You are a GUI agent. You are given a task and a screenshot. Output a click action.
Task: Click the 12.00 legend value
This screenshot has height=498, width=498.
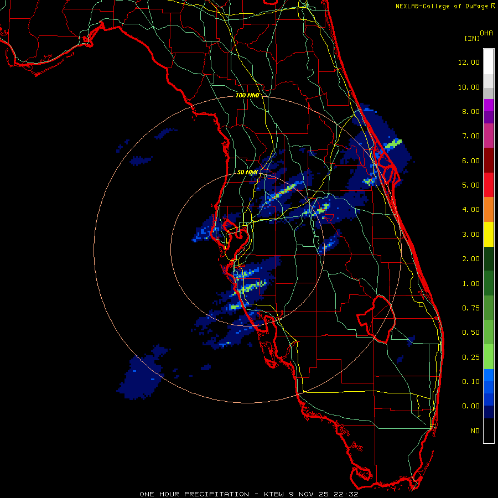tap(469, 62)
